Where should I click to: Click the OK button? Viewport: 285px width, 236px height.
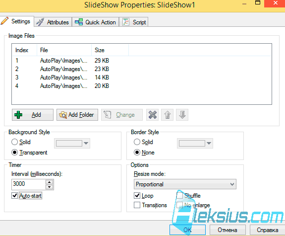tap(187, 230)
